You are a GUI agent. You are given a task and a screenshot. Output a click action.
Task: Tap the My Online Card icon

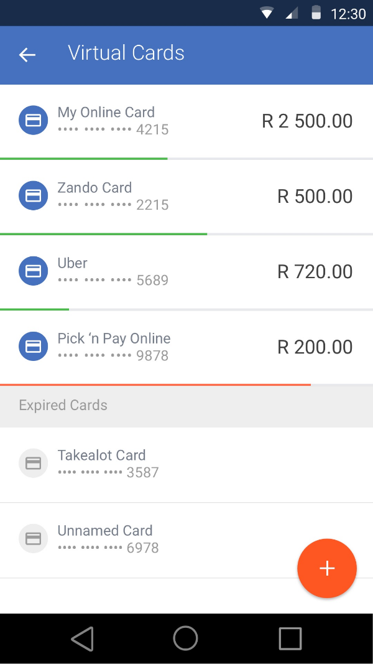pyautogui.click(x=34, y=120)
